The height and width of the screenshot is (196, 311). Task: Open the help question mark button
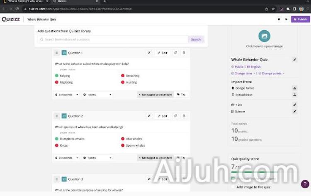click(305, 184)
